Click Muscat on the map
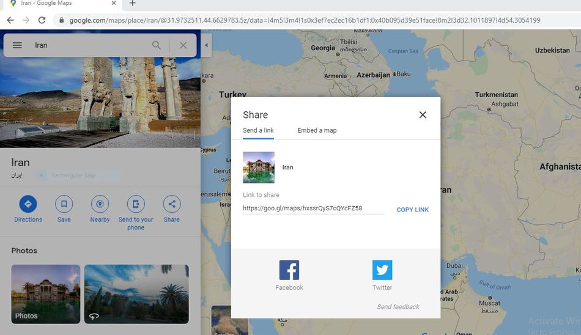Image resolution: width=581 pixels, height=335 pixels. [489, 303]
